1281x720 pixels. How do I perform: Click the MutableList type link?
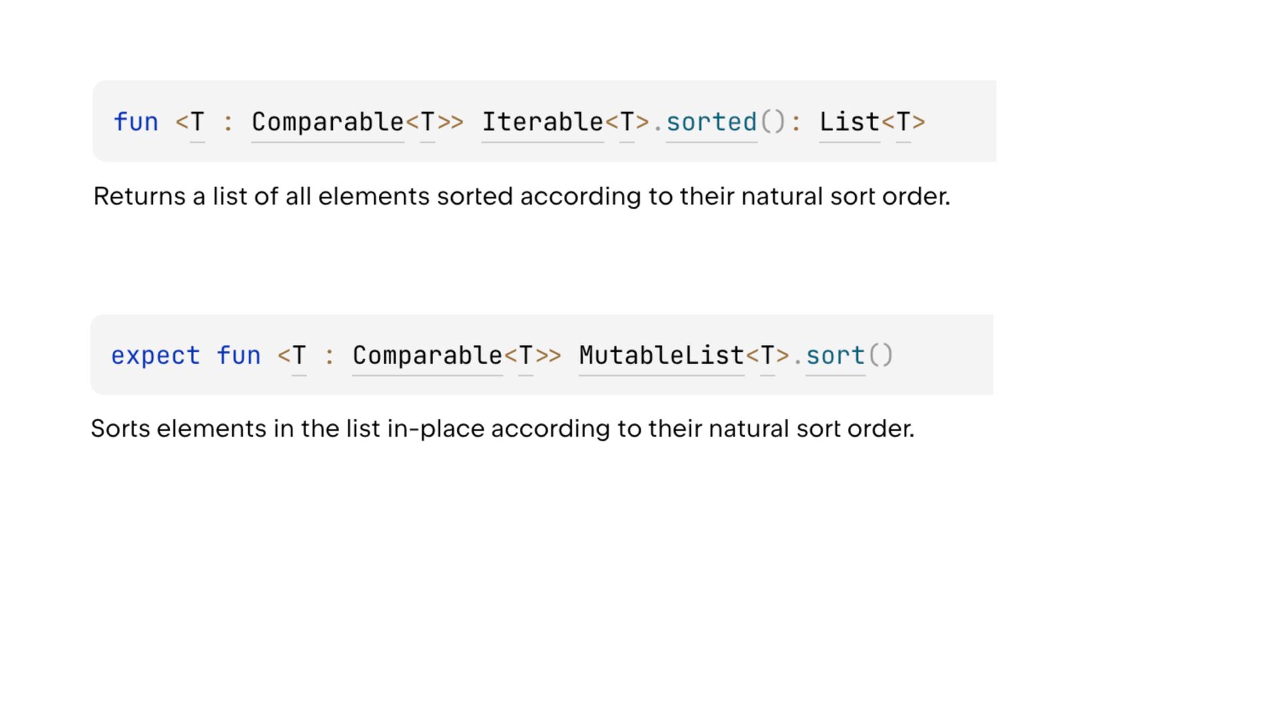click(661, 355)
